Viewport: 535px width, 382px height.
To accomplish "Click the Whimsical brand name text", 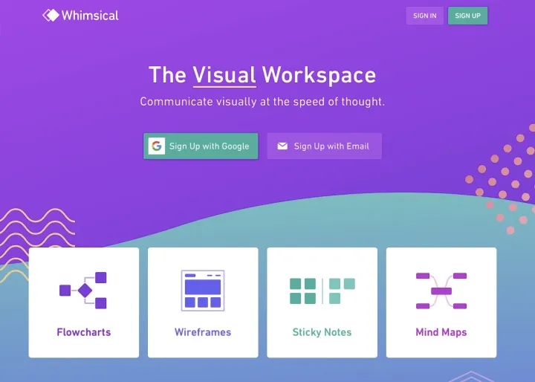I will coord(90,16).
